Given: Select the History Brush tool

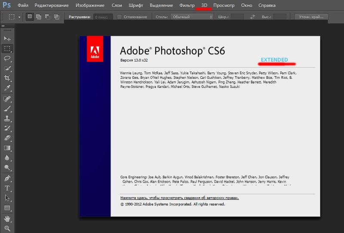Looking at the screenshot, I should (x=7, y=128).
